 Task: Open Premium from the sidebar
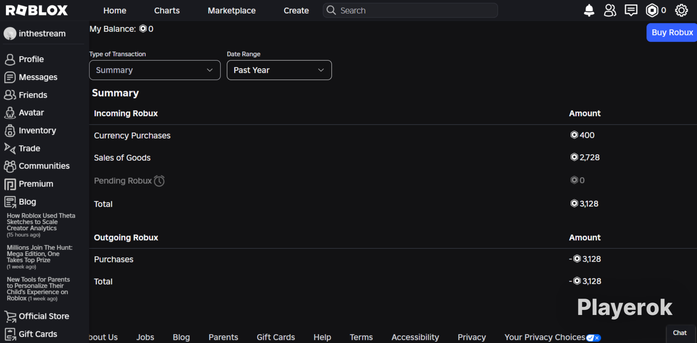click(x=36, y=184)
